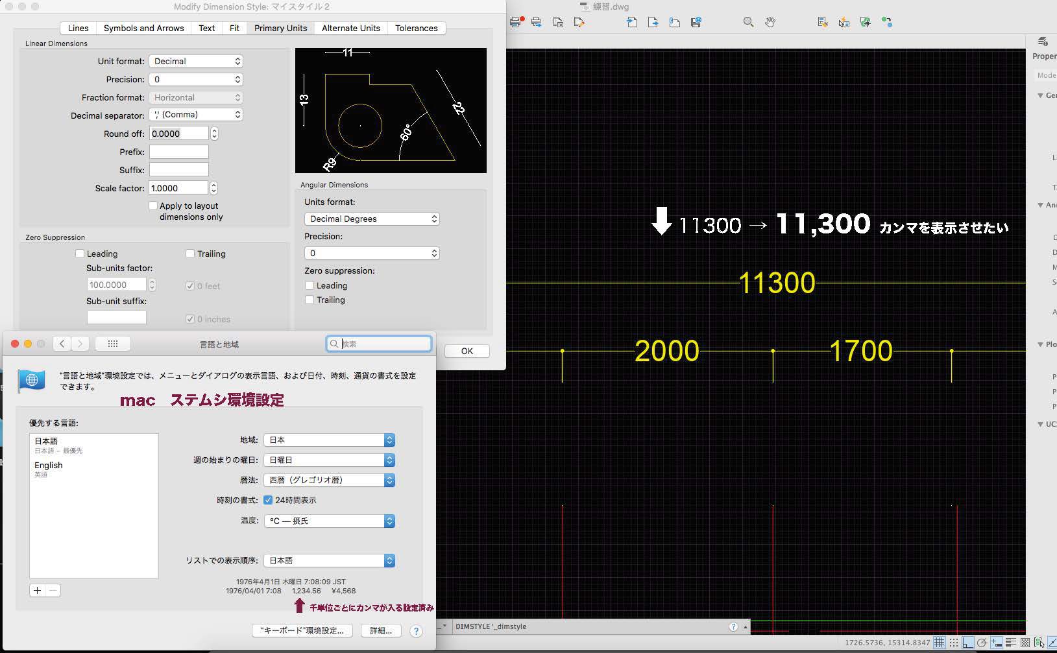1057x653 pixels.
Task: Switch to the Alternate Units tab
Action: pos(350,28)
